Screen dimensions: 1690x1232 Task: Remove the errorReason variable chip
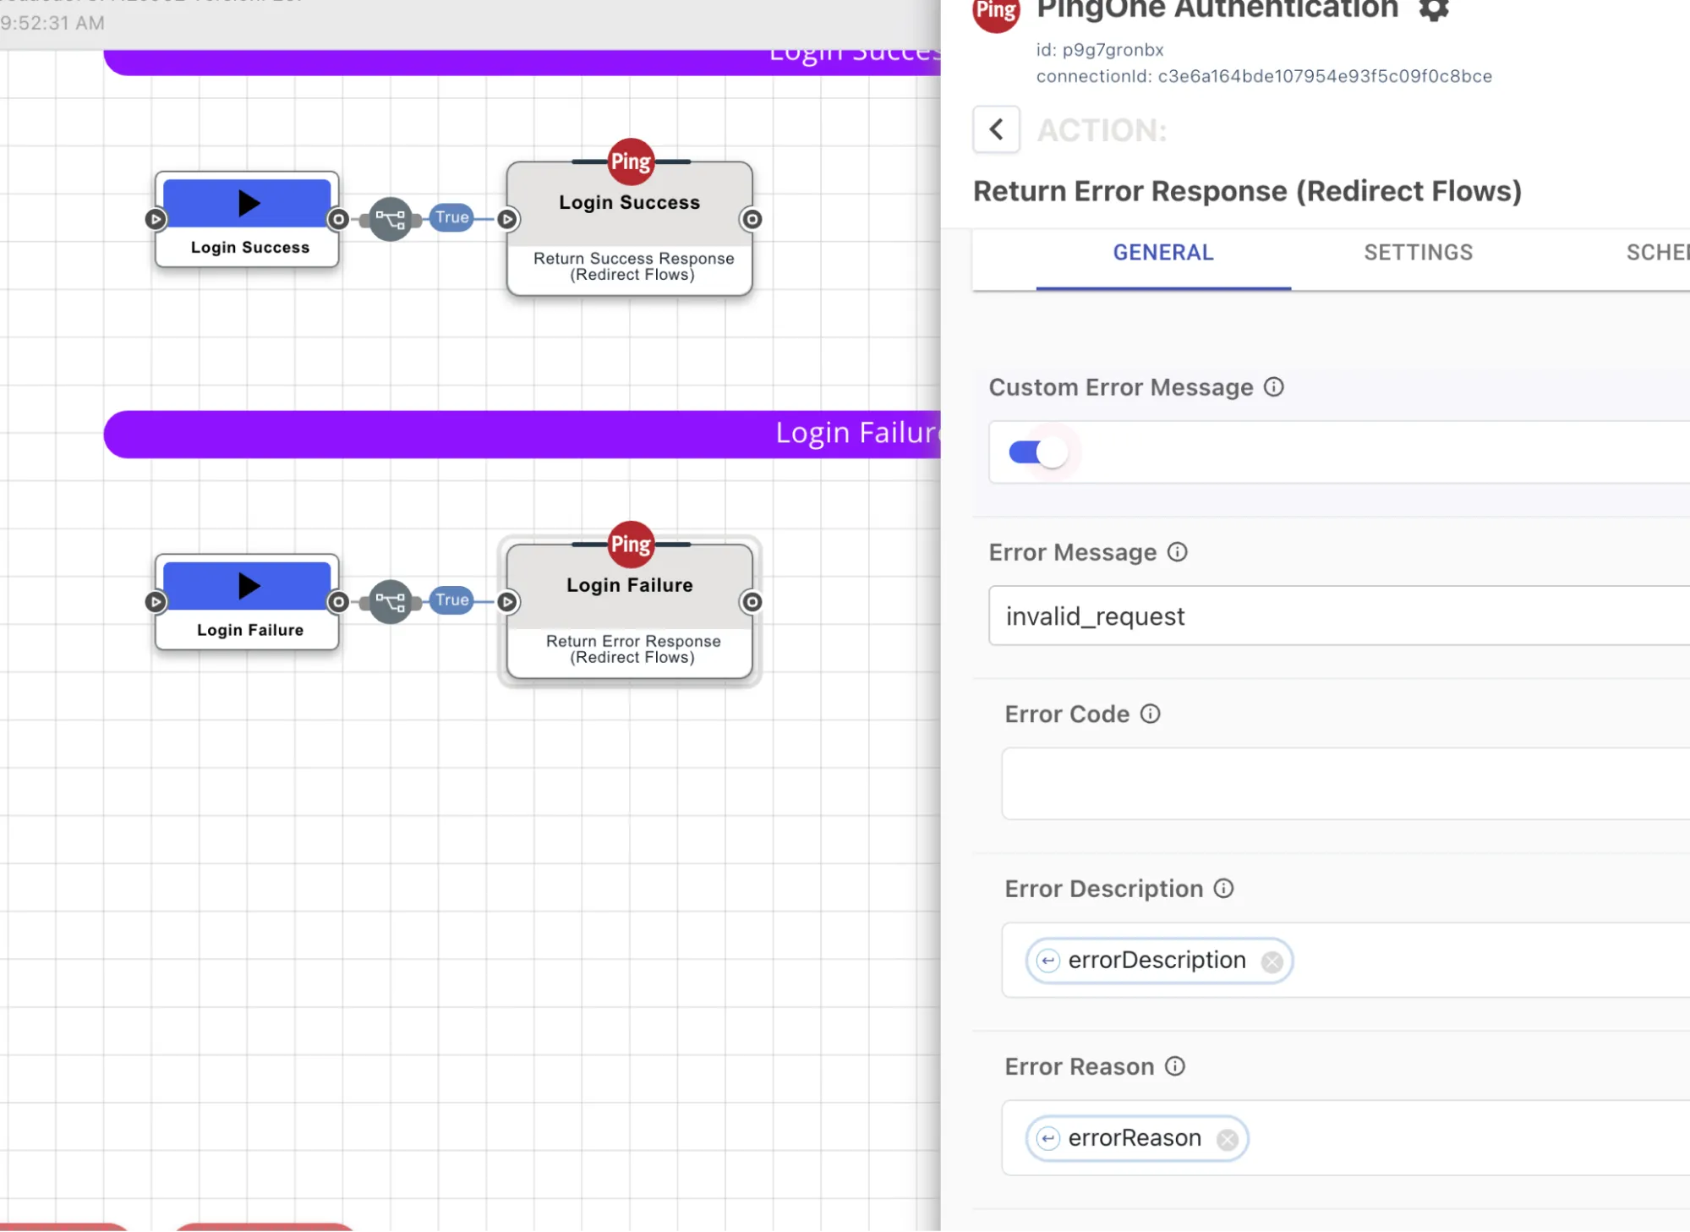(1227, 1140)
